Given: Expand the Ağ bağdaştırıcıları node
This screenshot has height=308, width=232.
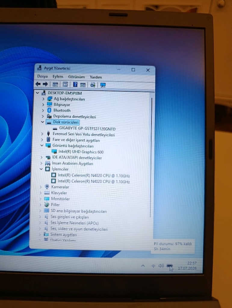Looking at the screenshot, I should [x=43, y=99].
